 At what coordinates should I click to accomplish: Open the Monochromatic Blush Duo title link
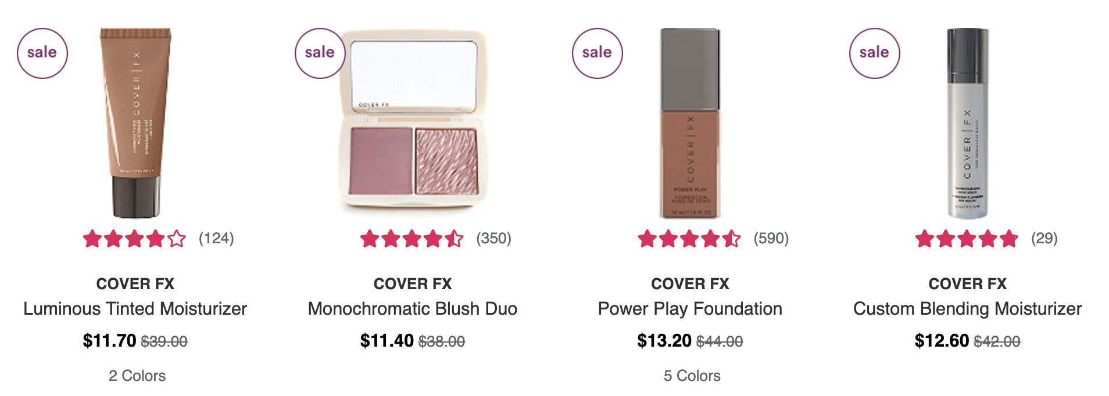(413, 308)
